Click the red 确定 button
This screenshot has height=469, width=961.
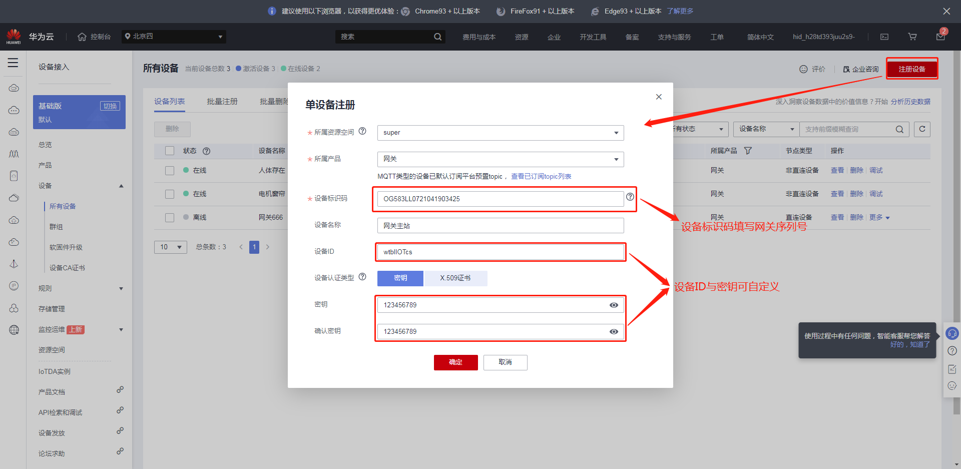tap(455, 362)
